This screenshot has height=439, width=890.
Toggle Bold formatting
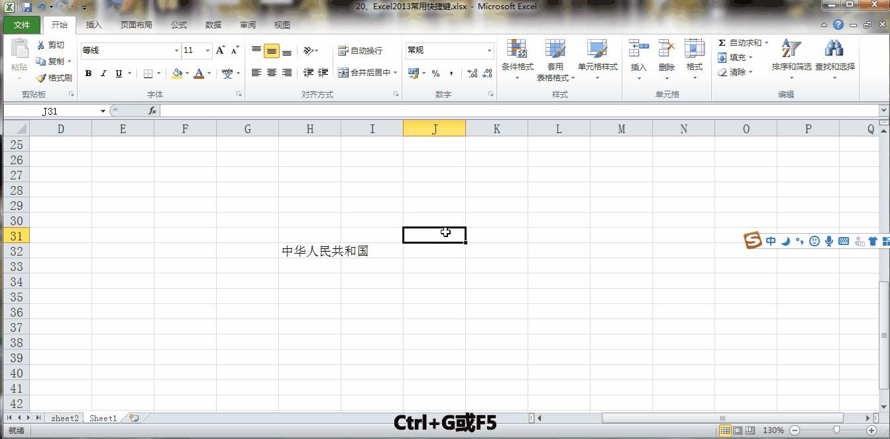click(x=88, y=73)
